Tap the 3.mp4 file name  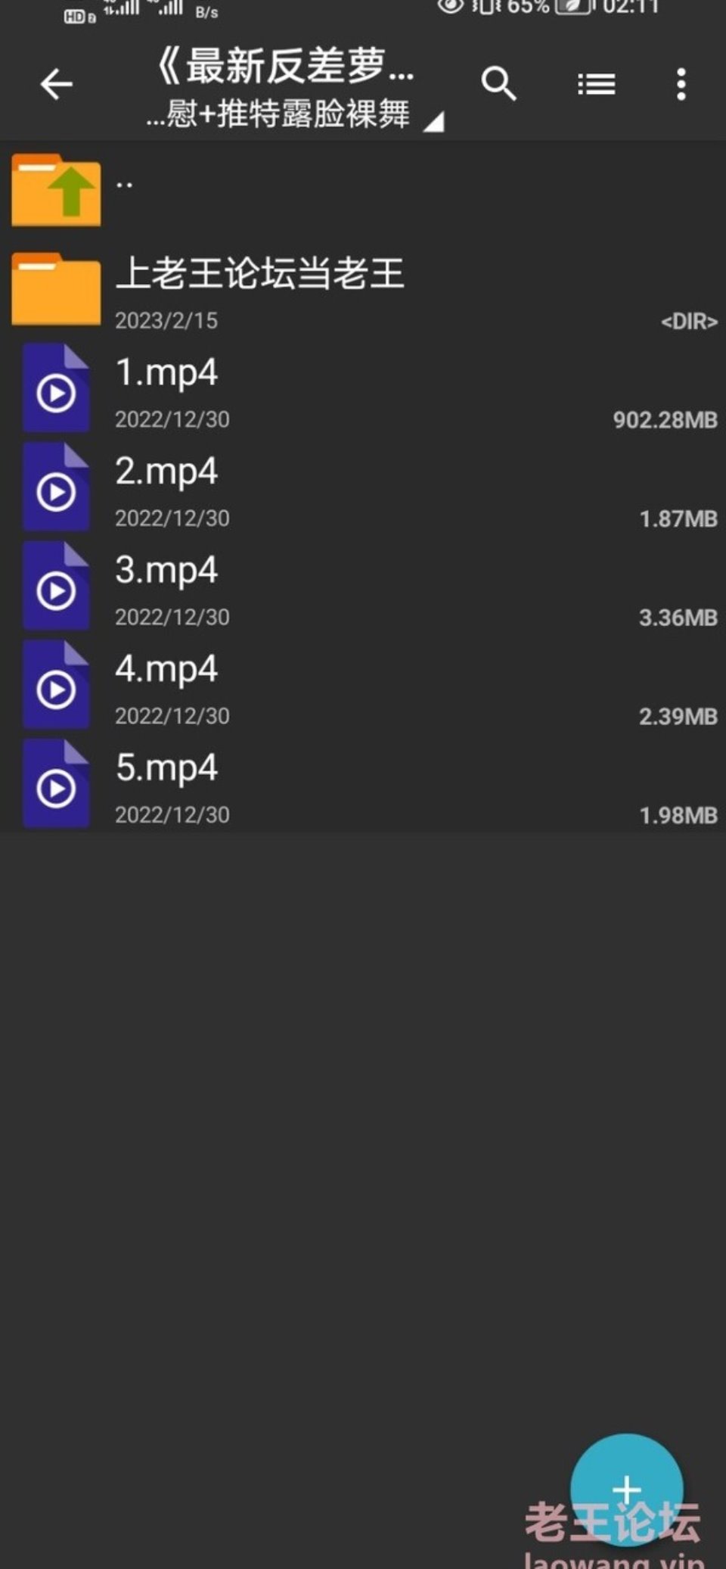166,571
